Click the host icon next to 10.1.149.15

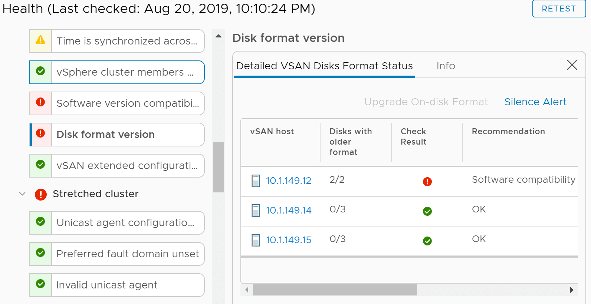pos(256,240)
